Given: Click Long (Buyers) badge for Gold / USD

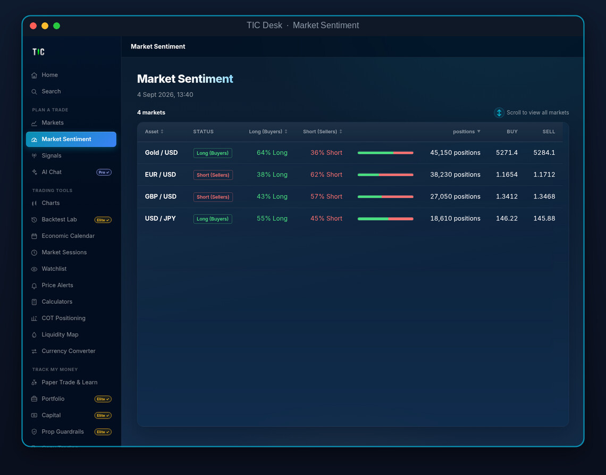Looking at the screenshot, I should tap(213, 153).
